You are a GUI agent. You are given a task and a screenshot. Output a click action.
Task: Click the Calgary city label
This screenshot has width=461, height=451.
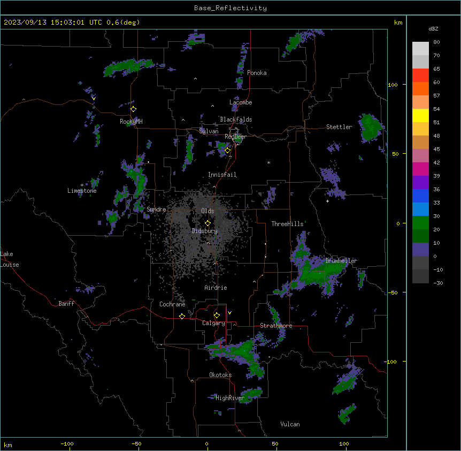pos(213,323)
